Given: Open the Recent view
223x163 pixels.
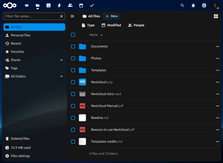Looking at the screenshot, I should tap(34, 44).
